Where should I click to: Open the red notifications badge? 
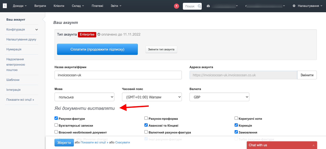[x=176, y=6]
